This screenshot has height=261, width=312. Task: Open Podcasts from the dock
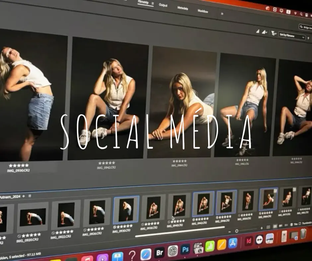click(103, 258)
